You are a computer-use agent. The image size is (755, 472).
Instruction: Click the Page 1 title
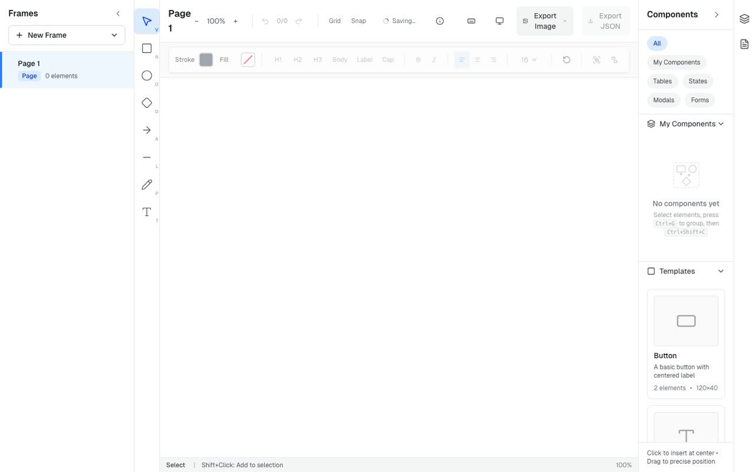179,21
